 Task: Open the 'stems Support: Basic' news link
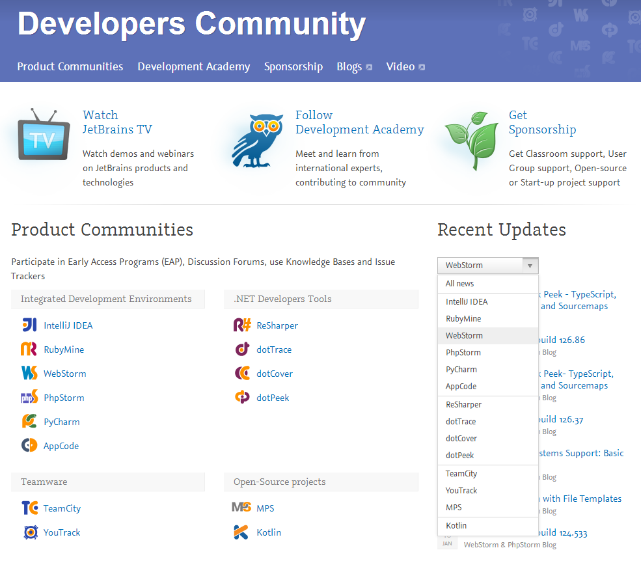pyautogui.click(x=581, y=454)
